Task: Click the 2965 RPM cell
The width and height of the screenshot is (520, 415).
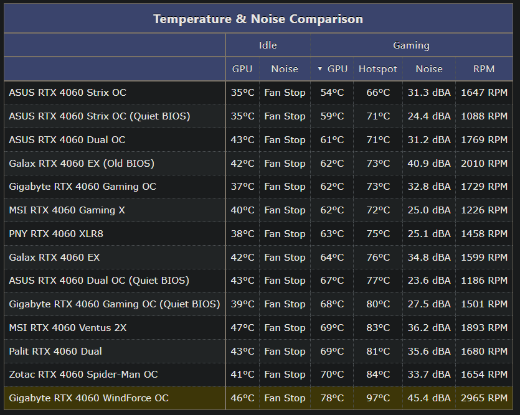Action: pos(484,398)
